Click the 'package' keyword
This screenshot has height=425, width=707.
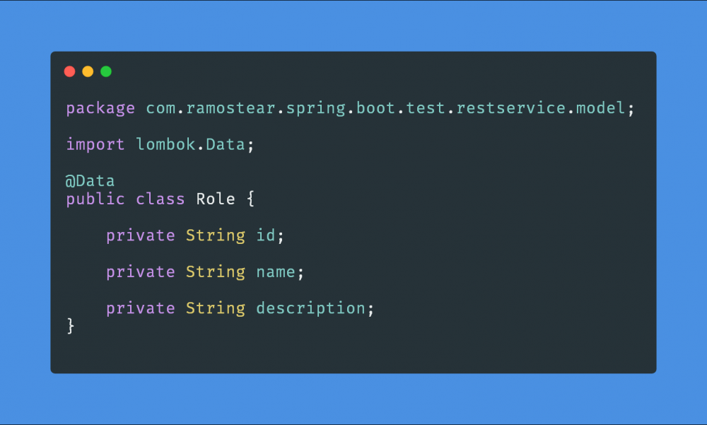[x=100, y=108]
